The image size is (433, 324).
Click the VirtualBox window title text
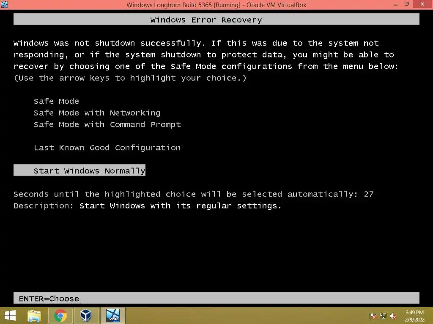click(216, 5)
